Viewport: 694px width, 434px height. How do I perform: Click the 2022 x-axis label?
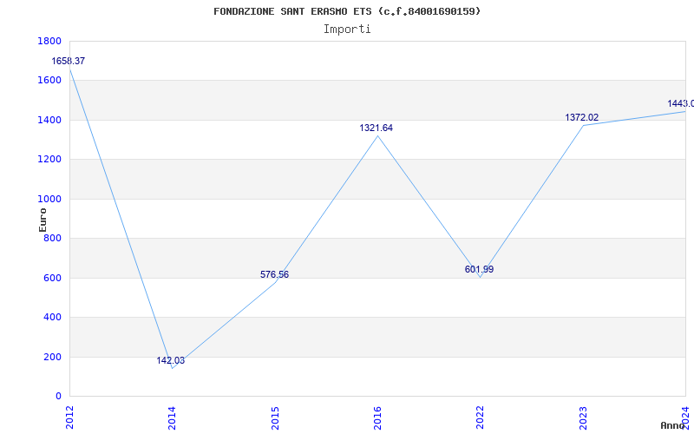481,418
